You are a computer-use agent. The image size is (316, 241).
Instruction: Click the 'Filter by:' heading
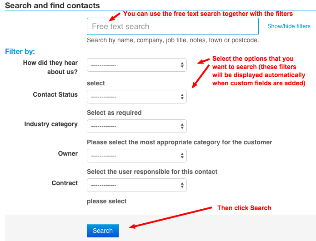point(20,52)
